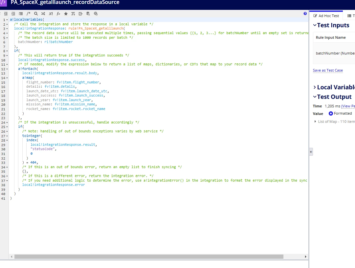Fold code at line 1 a!localVariables
Screen dimensions: 355x268
pos(7,20)
